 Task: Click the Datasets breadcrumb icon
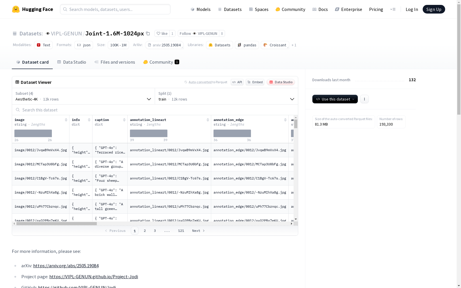[15, 34]
